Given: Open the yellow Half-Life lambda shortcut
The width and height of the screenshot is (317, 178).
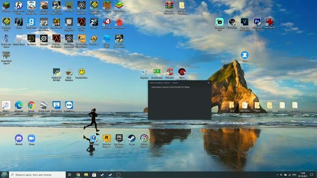Looking at the screenshot, I should [94, 39].
